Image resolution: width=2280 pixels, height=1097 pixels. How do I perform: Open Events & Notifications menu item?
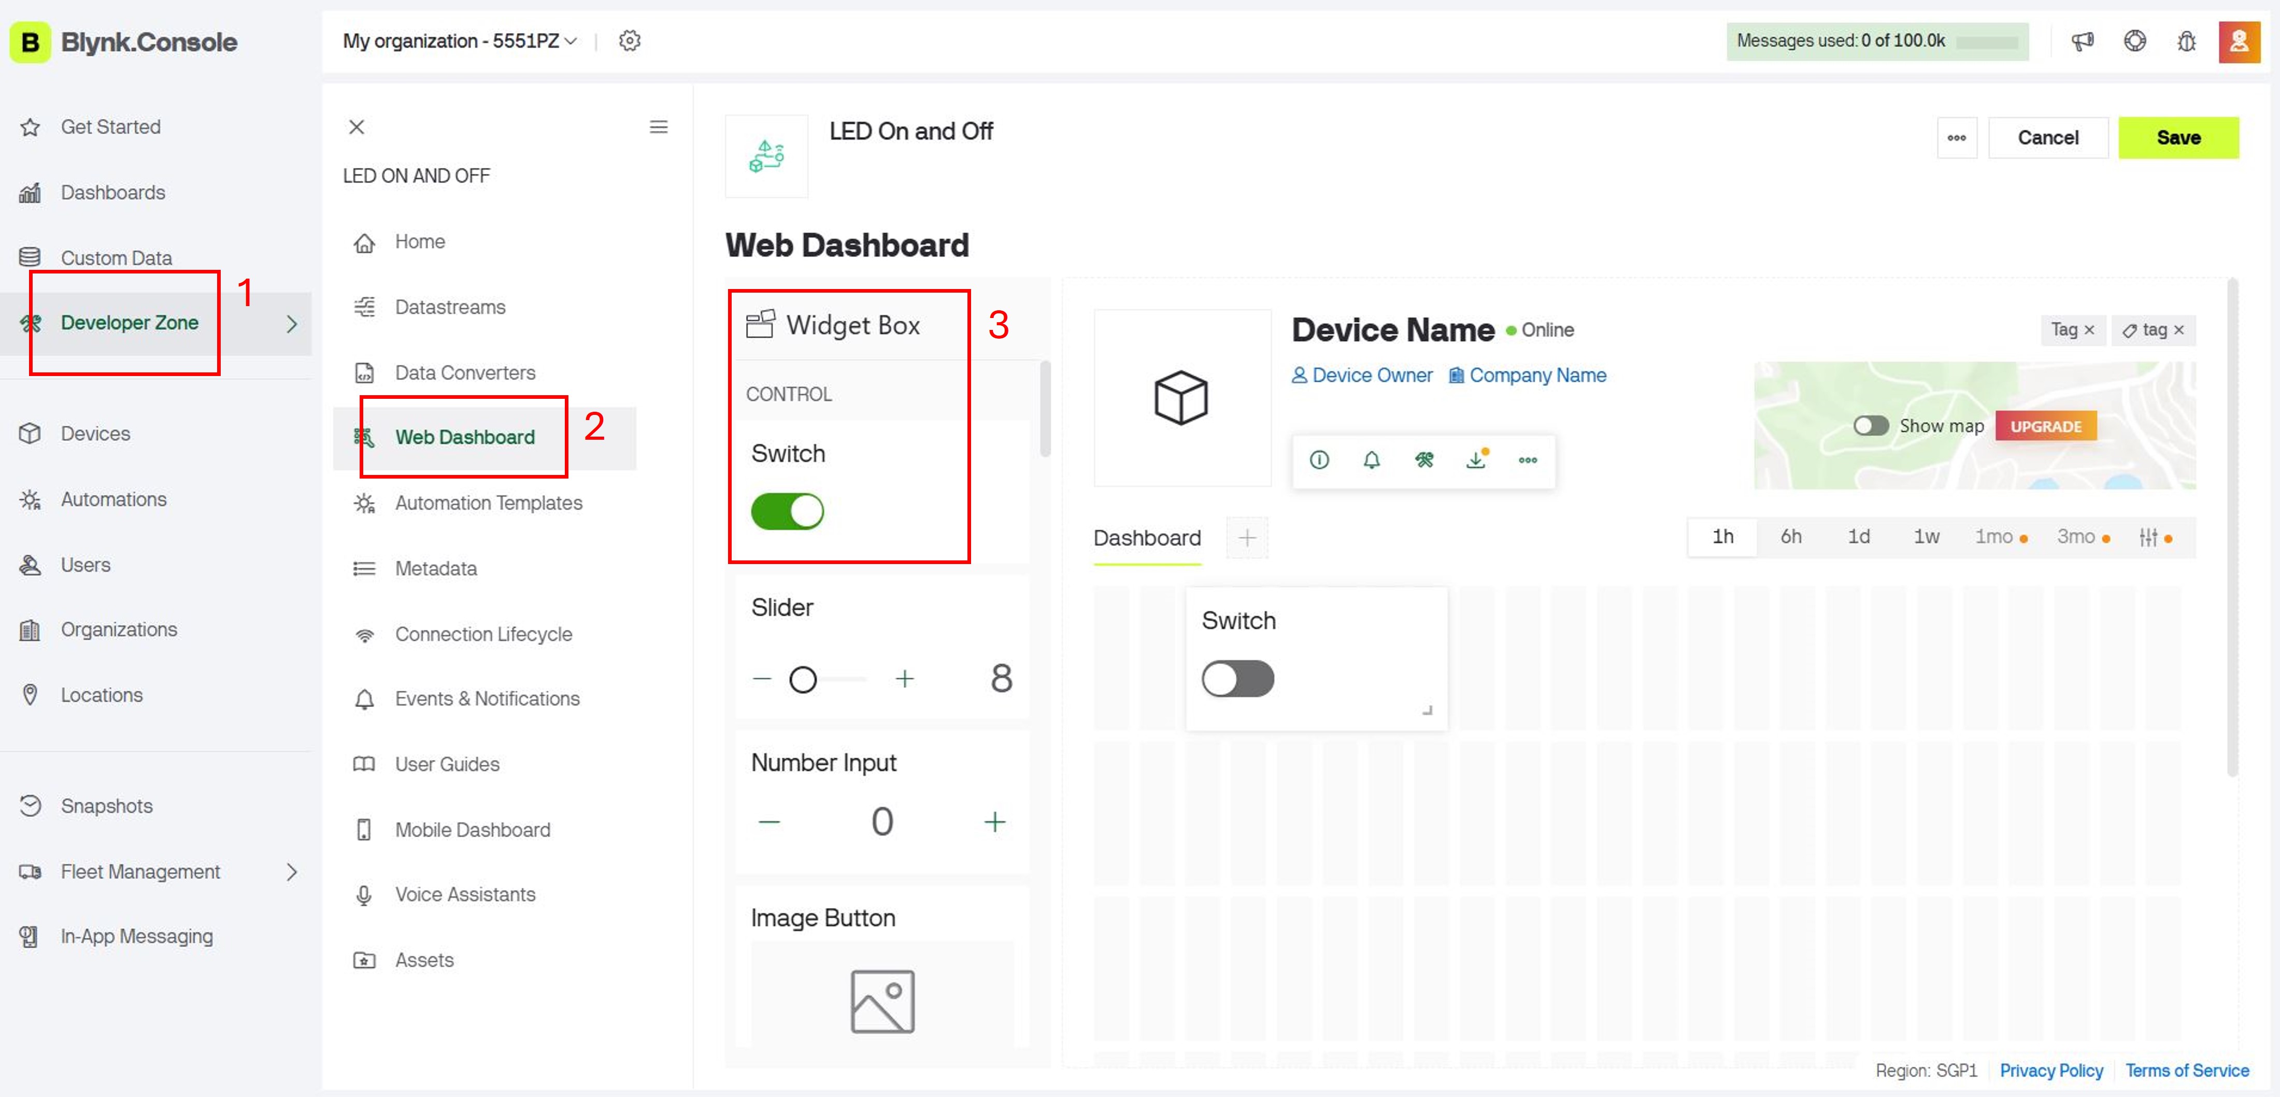[x=484, y=699]
